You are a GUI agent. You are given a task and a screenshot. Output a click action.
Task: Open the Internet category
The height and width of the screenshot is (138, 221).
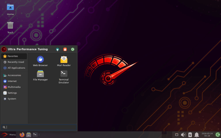pyautogui.click(x=14, y=81)
